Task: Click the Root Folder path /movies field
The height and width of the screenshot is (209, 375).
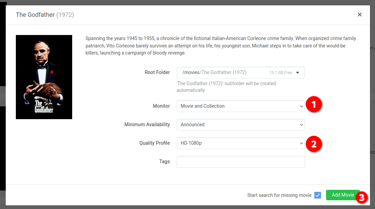Action: click(240, 73)
